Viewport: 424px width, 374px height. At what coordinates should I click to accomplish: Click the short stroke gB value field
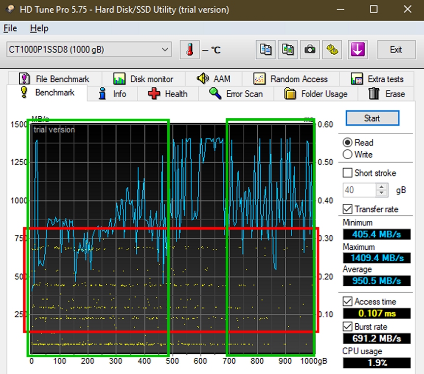coord(360,190)
